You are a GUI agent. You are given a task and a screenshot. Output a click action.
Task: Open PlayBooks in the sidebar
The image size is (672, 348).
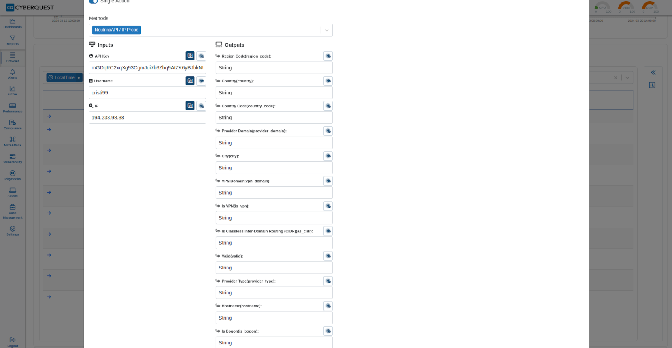pos(13,176)
